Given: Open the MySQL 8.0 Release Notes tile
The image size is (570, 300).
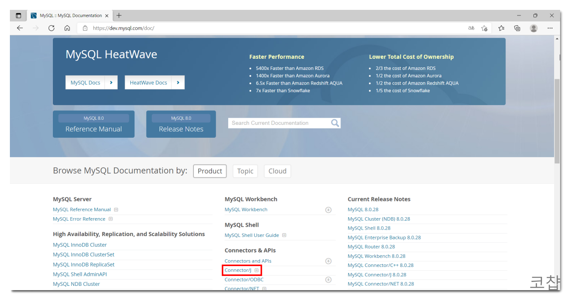Looking at the screenshot, I should pyautogui.click(x=181, y=124).
